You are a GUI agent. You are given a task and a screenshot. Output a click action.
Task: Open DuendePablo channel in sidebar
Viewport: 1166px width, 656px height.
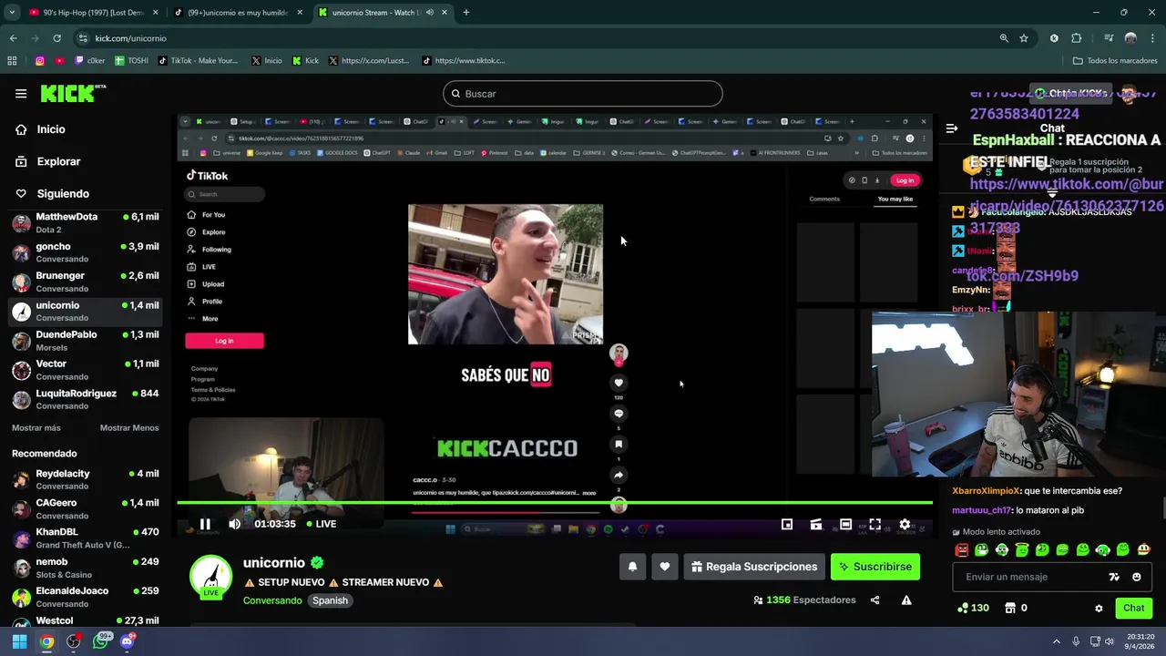point(87,341)
